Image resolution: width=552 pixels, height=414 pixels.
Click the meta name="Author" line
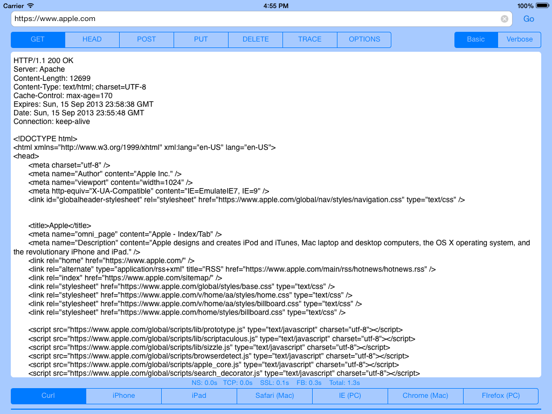tap(105, 174)
